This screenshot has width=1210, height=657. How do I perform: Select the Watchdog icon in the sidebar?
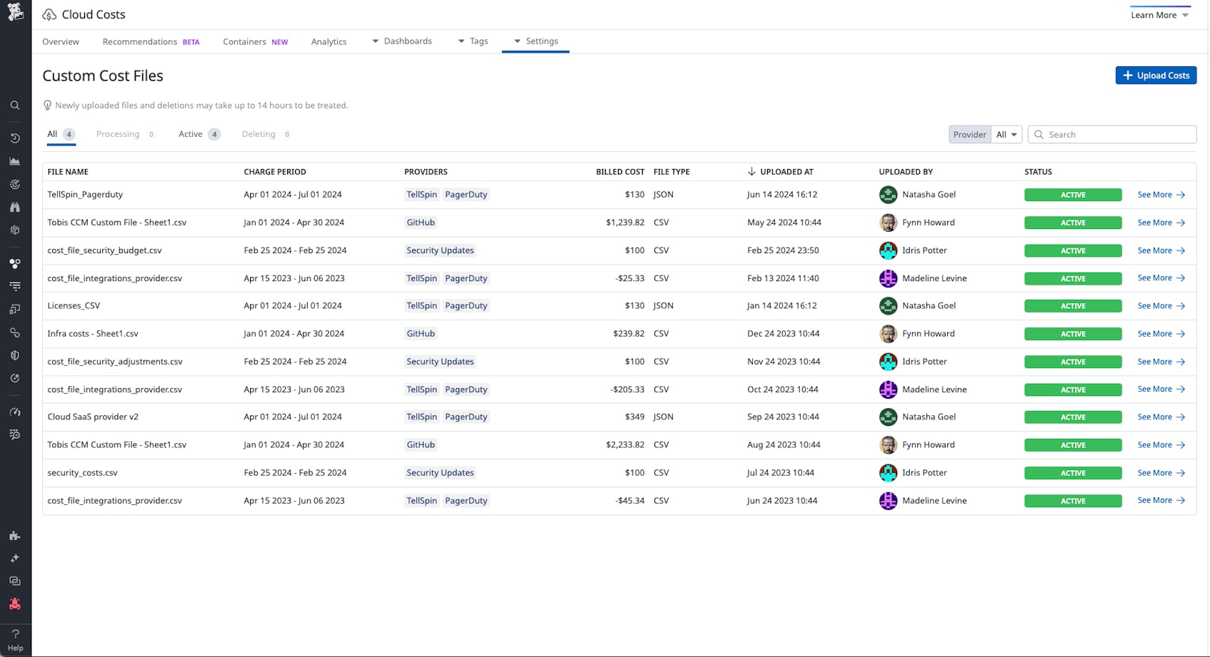click(x=15, y=184)
